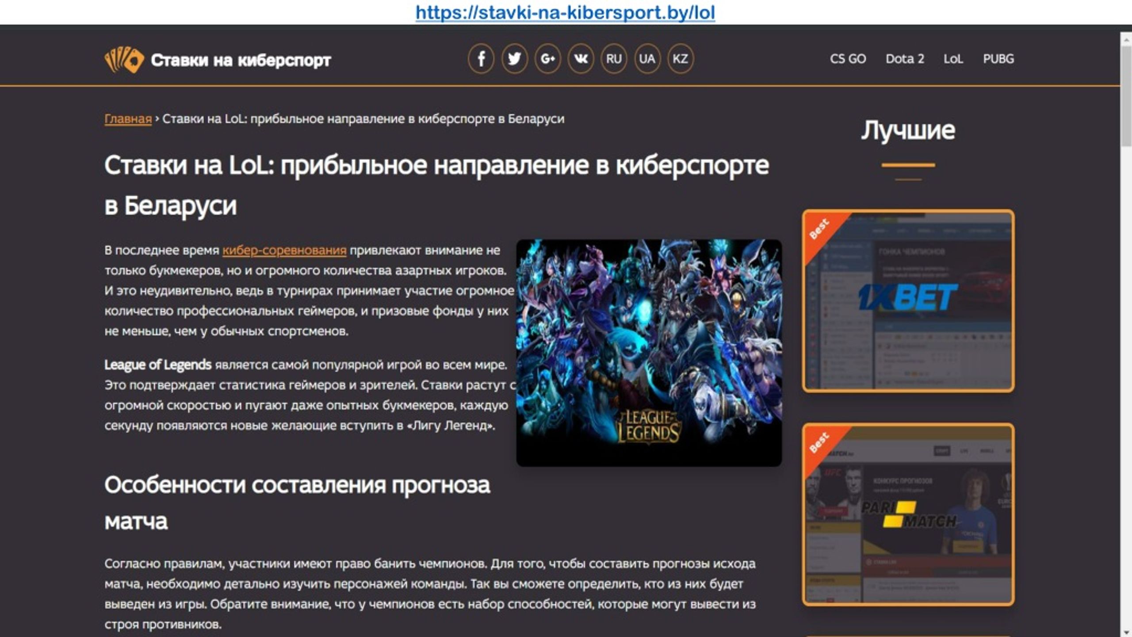Open the Parimatch bookmaker card
The width and height of the screenshot is (1132, 637).
pyautogui.click(x=908, y=514)
